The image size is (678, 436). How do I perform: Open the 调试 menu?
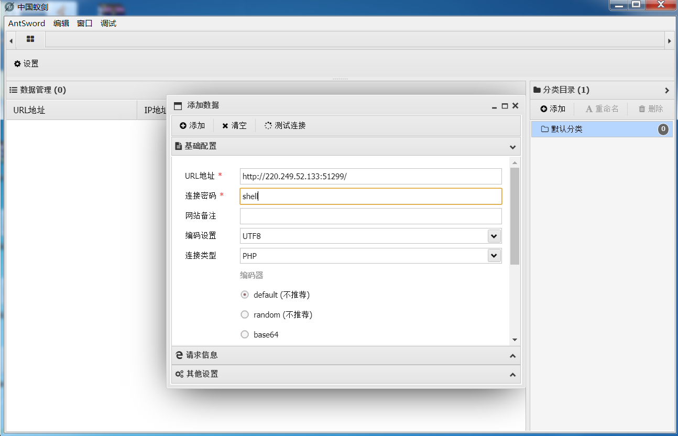[108, 23]
